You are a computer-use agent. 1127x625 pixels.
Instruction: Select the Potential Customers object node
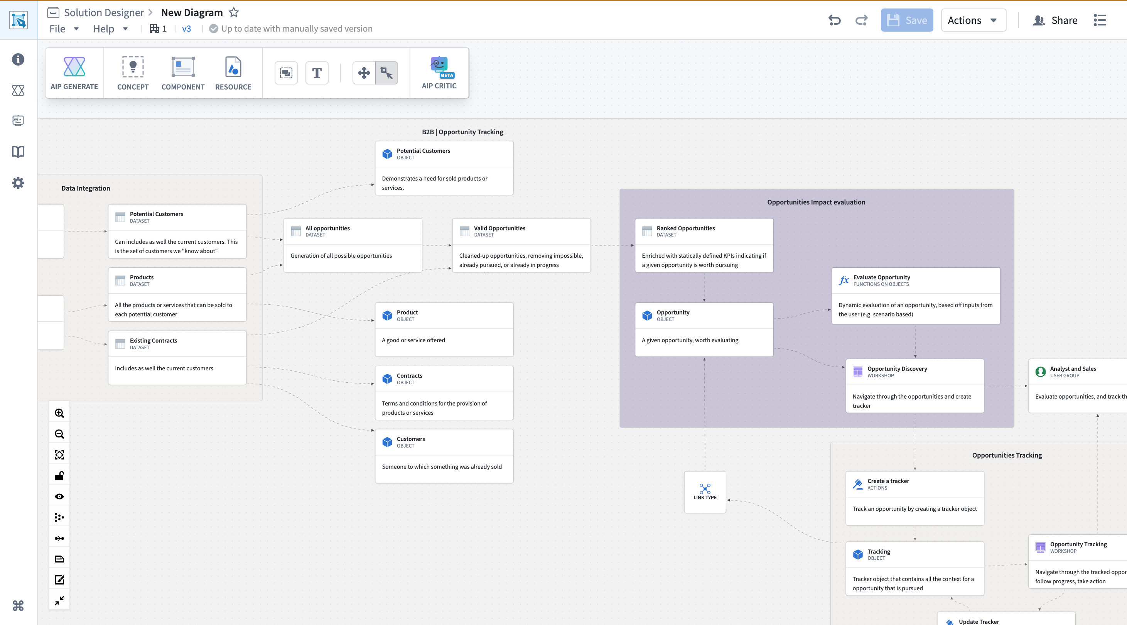click(444, 168)
